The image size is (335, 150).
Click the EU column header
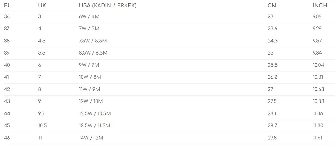click(x=8, y=5)
